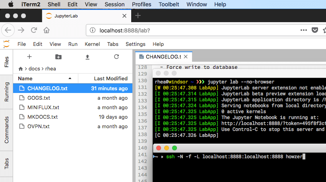Select OVPN.txt in file browser
This screenshot has height=182, width=326.
(x=73, y=126)
